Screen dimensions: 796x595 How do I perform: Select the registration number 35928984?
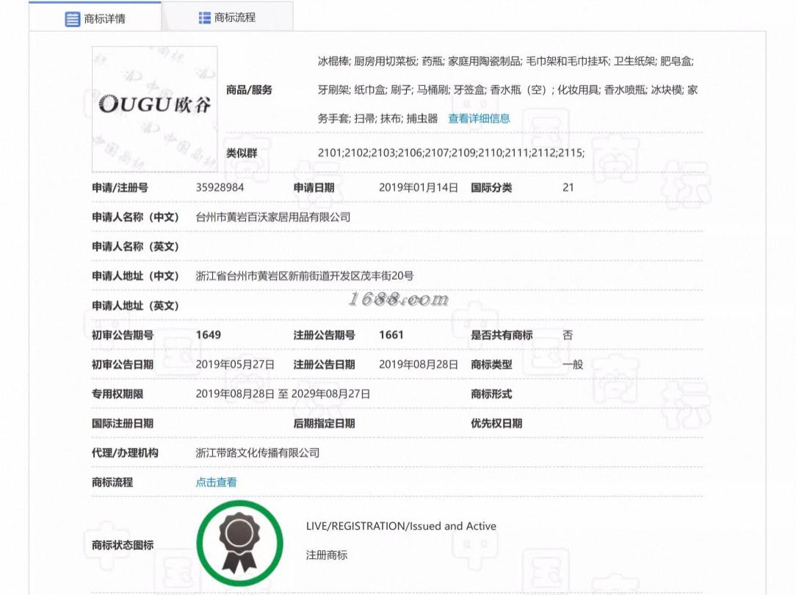pos(220,187)
